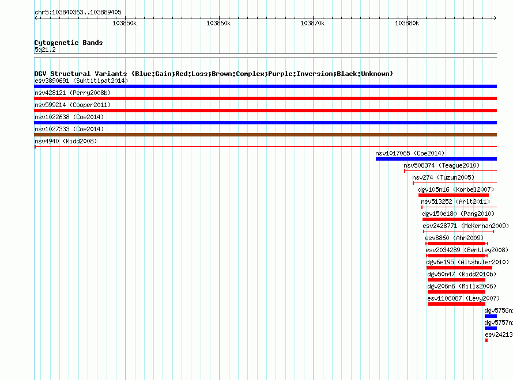513x380 pixels.
Task: Click the blue gain bar under esv3890691
Action: (x=265, y=86)
